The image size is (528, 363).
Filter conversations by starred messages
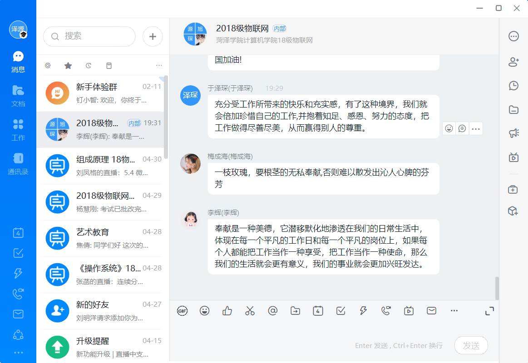tap(68, 66)
